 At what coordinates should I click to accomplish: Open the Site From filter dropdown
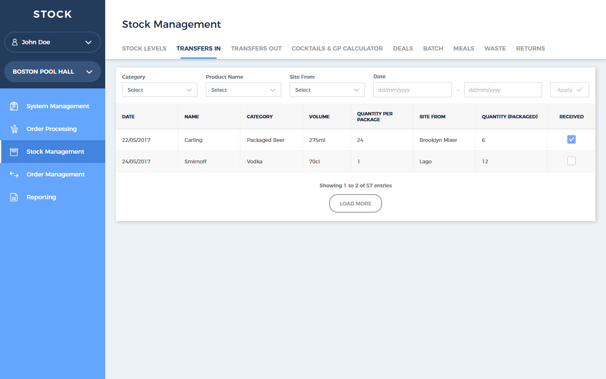pos(327,90)
